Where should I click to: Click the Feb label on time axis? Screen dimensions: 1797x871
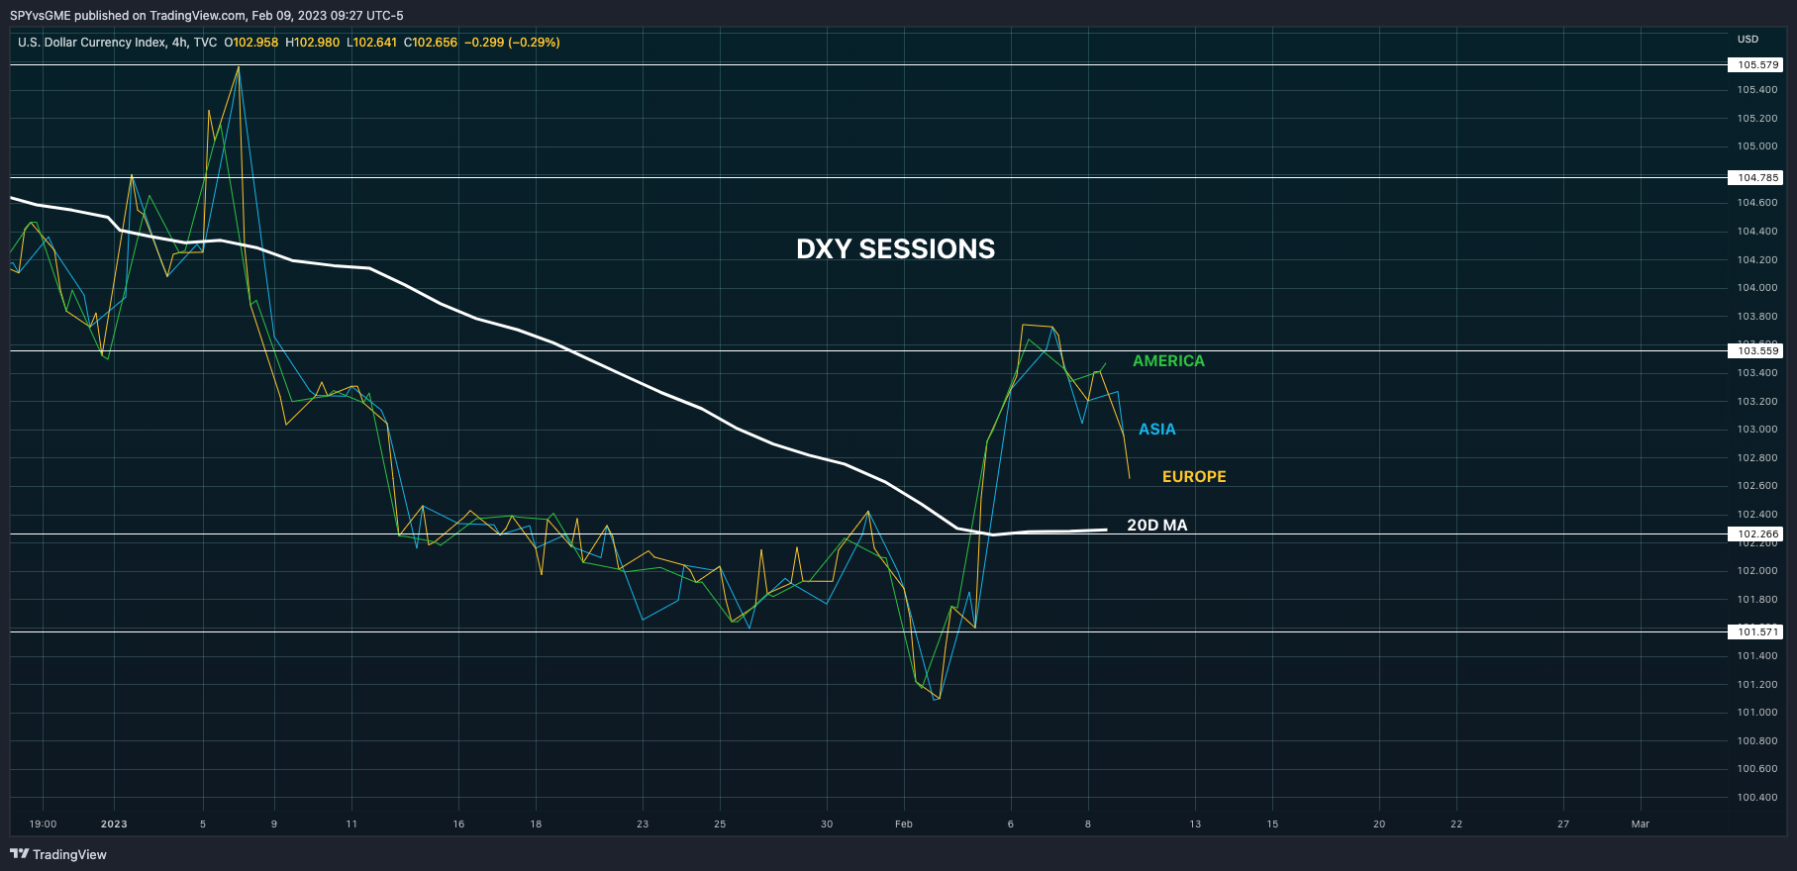(x=904, y=823)
